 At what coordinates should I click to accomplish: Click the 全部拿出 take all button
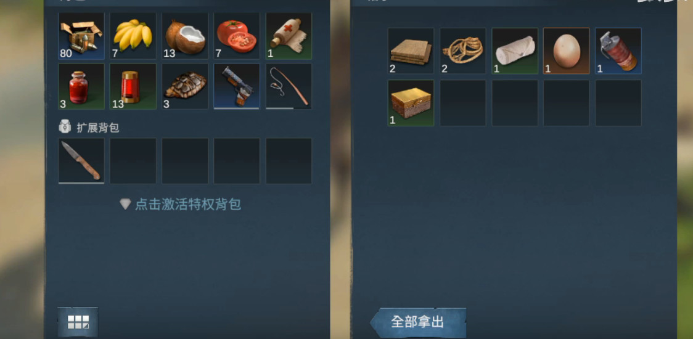click(x=417, y=322)
